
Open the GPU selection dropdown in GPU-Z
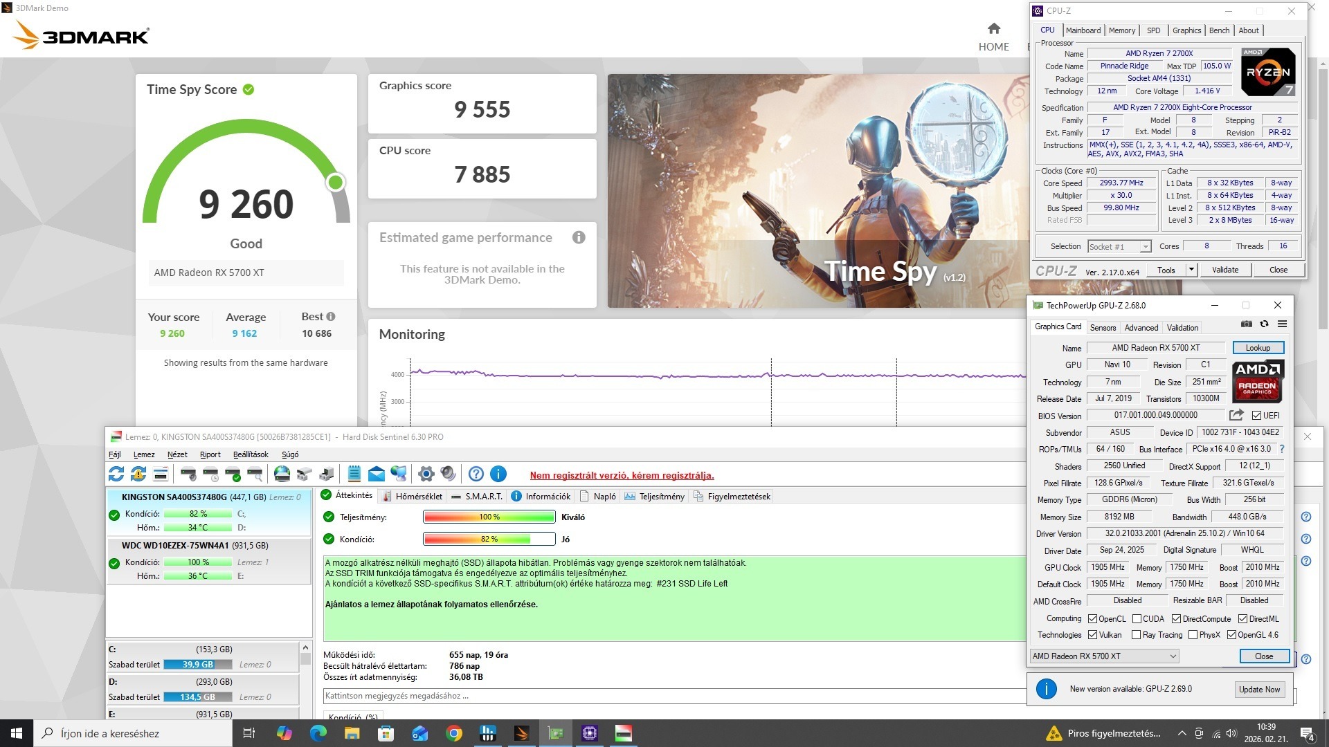coord(1173,656)
